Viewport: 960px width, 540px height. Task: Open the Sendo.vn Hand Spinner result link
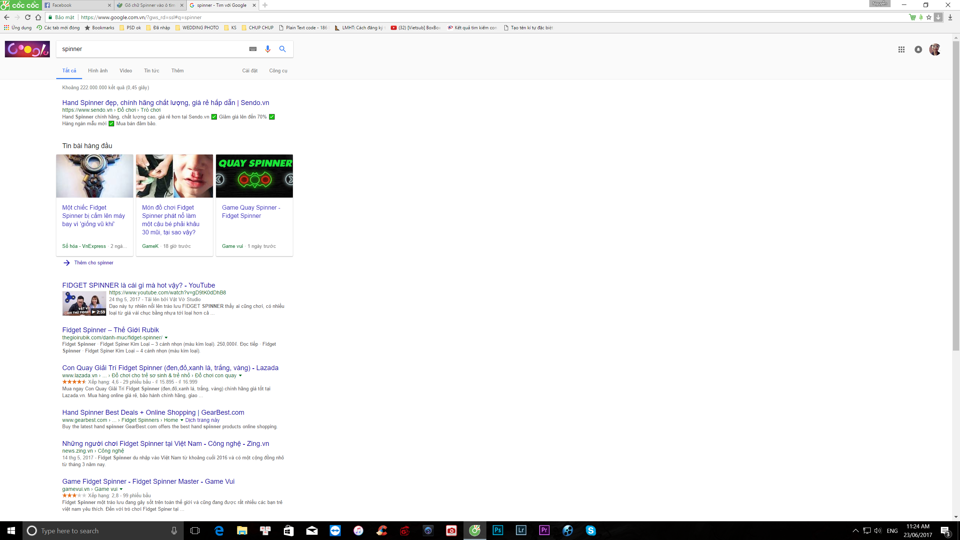166,102
